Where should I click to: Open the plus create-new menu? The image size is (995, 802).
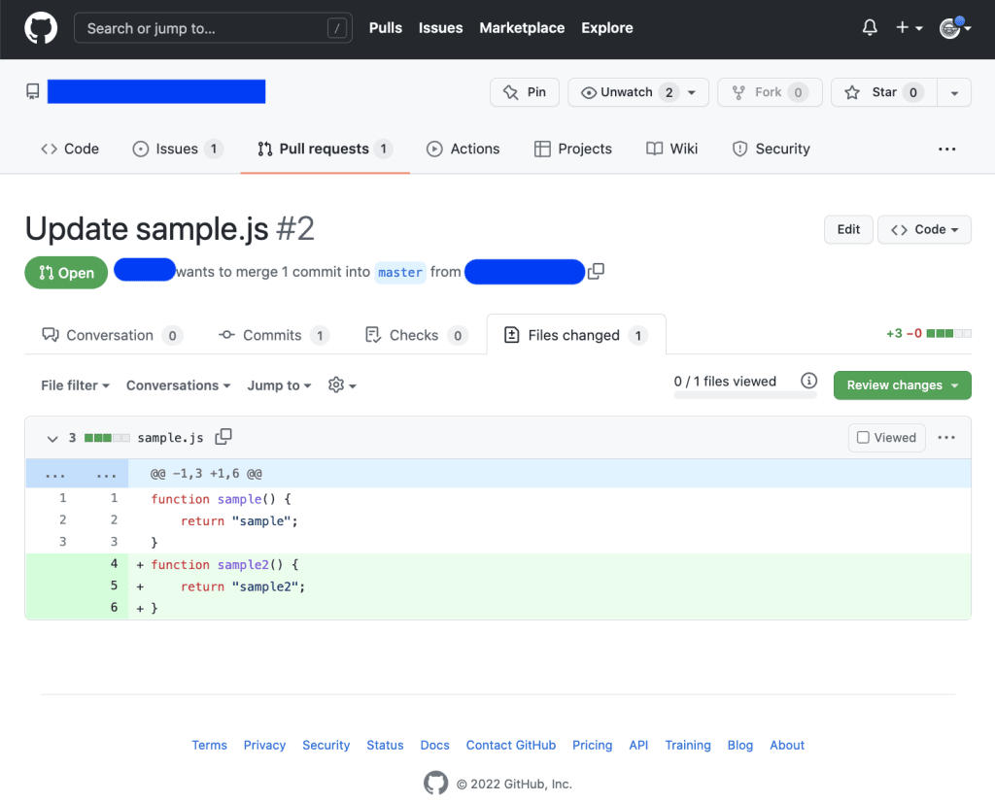(909, 28)
